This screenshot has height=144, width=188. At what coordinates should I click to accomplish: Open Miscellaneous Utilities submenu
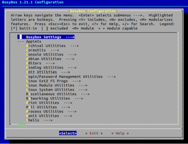pos(58,94)
